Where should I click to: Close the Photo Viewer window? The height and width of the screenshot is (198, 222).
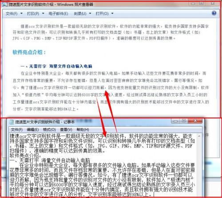(213, 4)
